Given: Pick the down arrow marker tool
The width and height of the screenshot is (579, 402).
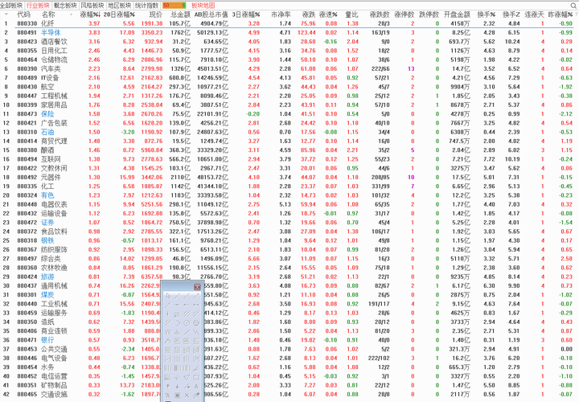Looking at the screenshot, I should point(177,386).
